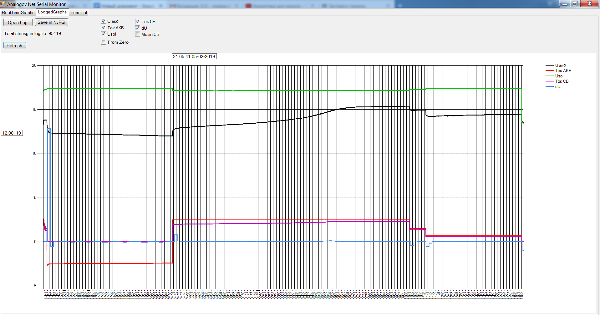This screenshot has height=315, width=600.
Task: Open the Terminal tab
Action: [79, 12]
